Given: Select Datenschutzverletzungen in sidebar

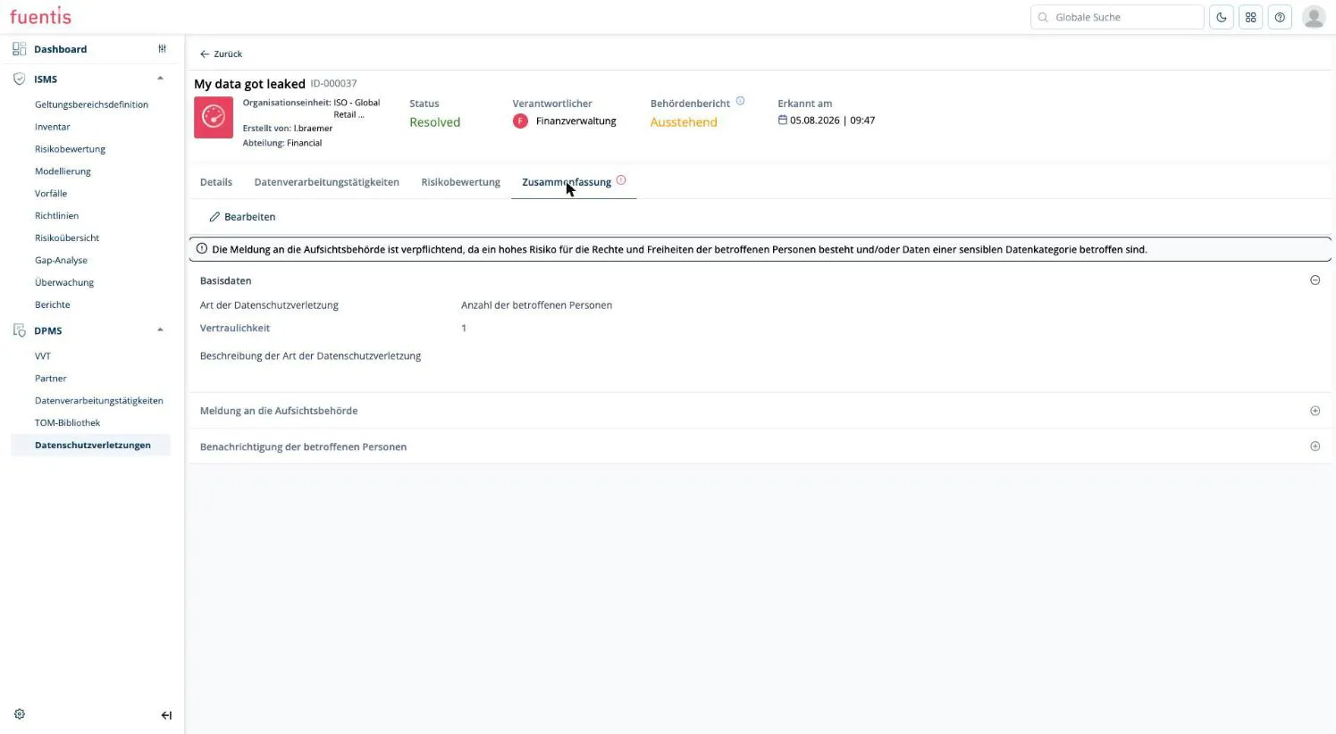Looking at the screenshot, I should click(92, 446).
